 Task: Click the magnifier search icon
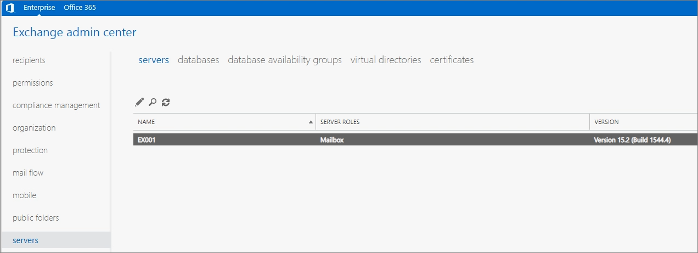[x=153, y=102]
